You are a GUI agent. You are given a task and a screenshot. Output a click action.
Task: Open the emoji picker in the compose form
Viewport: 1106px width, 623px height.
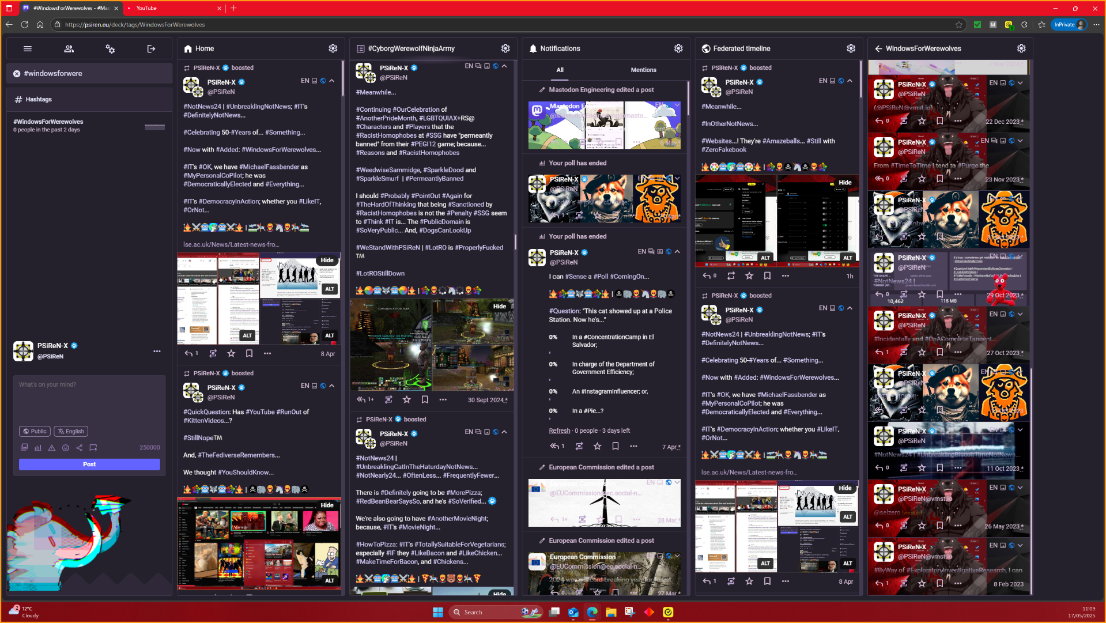[66, 447]
